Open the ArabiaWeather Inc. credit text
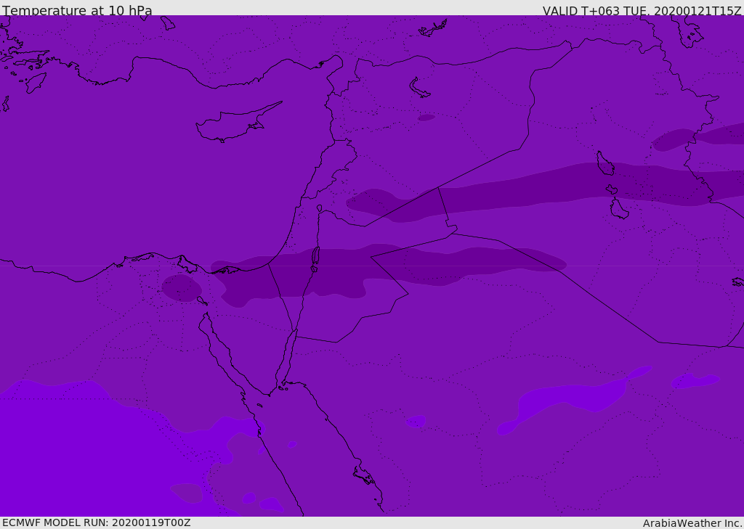 [x=692, y=523]
